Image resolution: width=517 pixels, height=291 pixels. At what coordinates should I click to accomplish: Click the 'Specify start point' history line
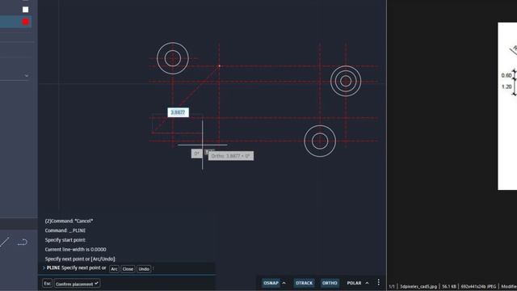point(65,240)
